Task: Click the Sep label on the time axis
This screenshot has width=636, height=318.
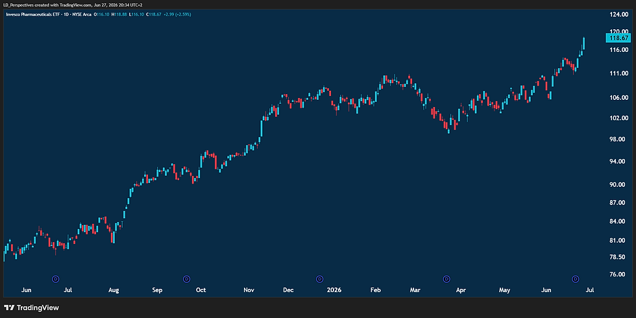Action: click(157, 291)
